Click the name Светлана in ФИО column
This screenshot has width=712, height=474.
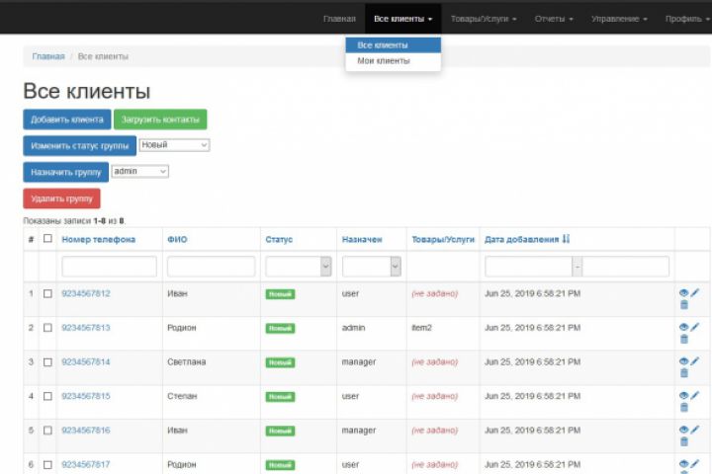click(187, 362)
